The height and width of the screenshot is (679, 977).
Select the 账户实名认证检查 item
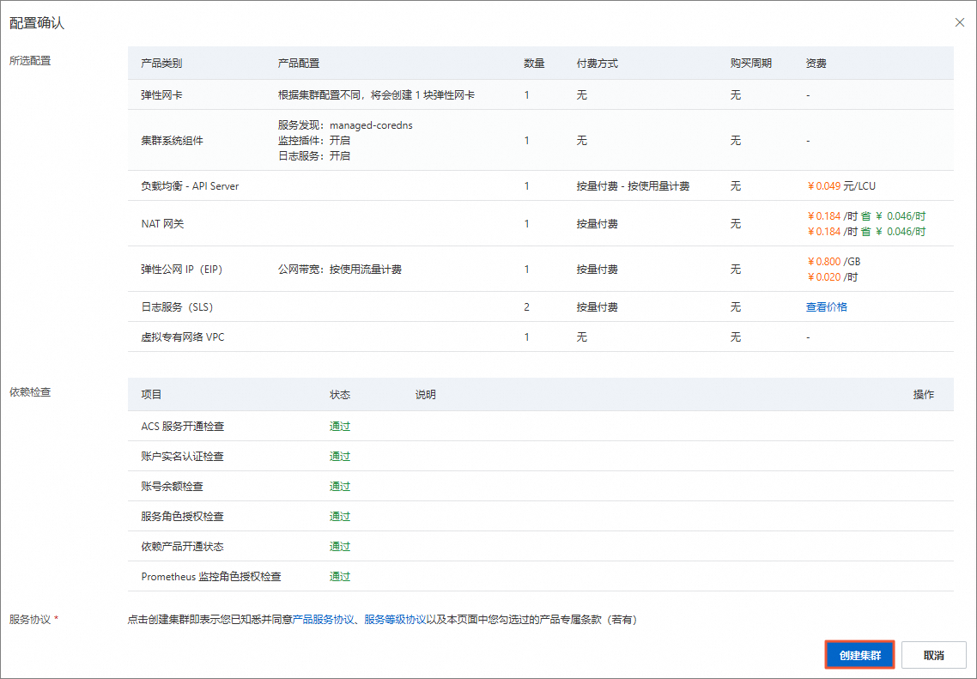click(x=182, y=456)
